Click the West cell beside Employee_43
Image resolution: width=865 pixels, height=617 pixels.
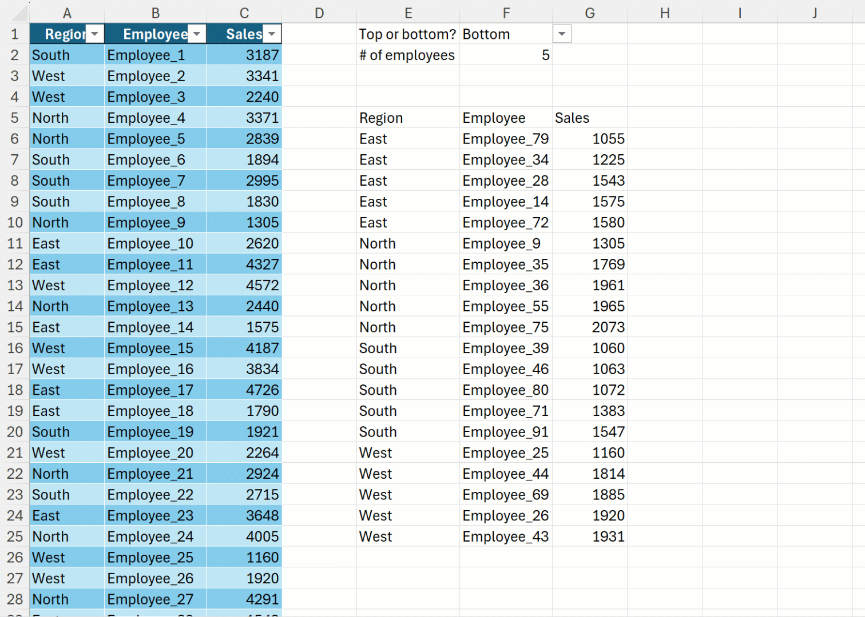[407, 537]
